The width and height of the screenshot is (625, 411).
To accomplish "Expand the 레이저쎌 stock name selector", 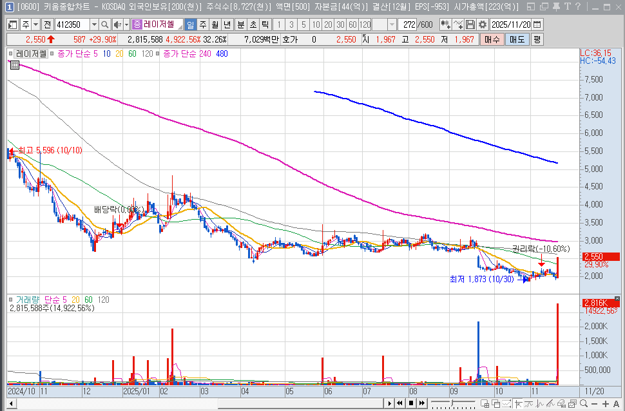I will 180,26.
